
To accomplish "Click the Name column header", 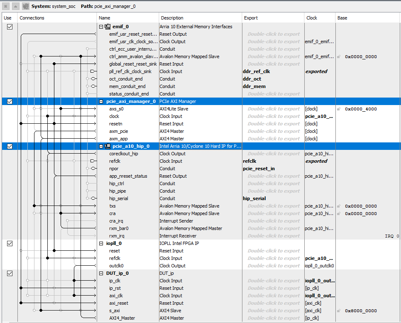I will pos(127,18).
